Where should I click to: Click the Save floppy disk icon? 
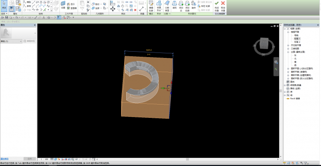[x=6, y=17]
